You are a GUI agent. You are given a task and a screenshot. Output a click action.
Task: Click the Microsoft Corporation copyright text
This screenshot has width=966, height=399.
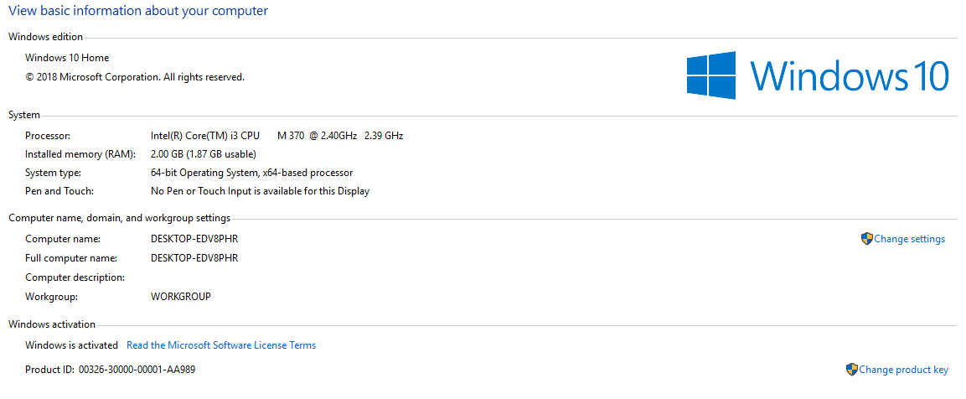tap(135, 77)
